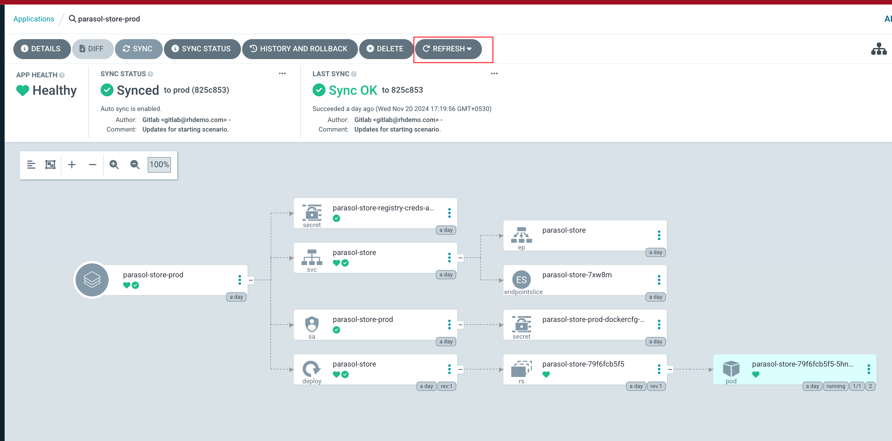Viewport: 892px width, 441px height.
Task: Open parasol-store-prod app health details
Action: tap(63, 74)
